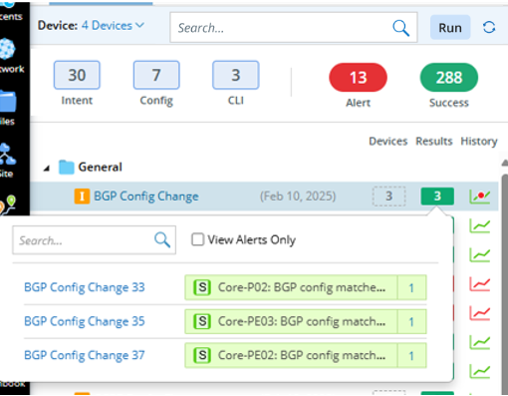Click the bottom green history chart icon
508x396 pixels.
pos(479,371)
